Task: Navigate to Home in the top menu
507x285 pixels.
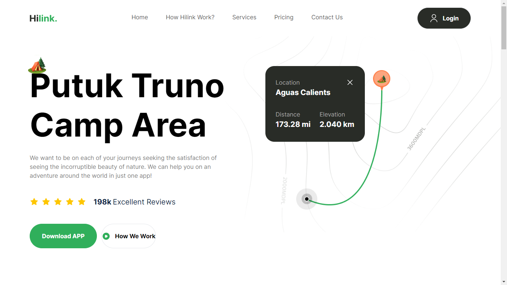Action: point(140,17)
